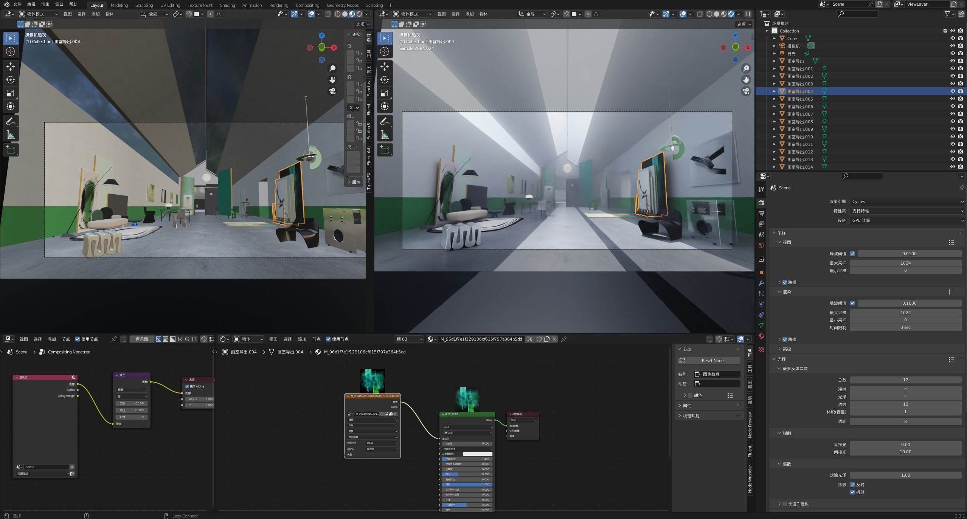Open the World properties tab

coord(761,245)
